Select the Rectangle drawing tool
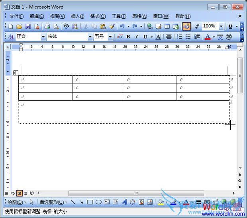 (90, 202)
